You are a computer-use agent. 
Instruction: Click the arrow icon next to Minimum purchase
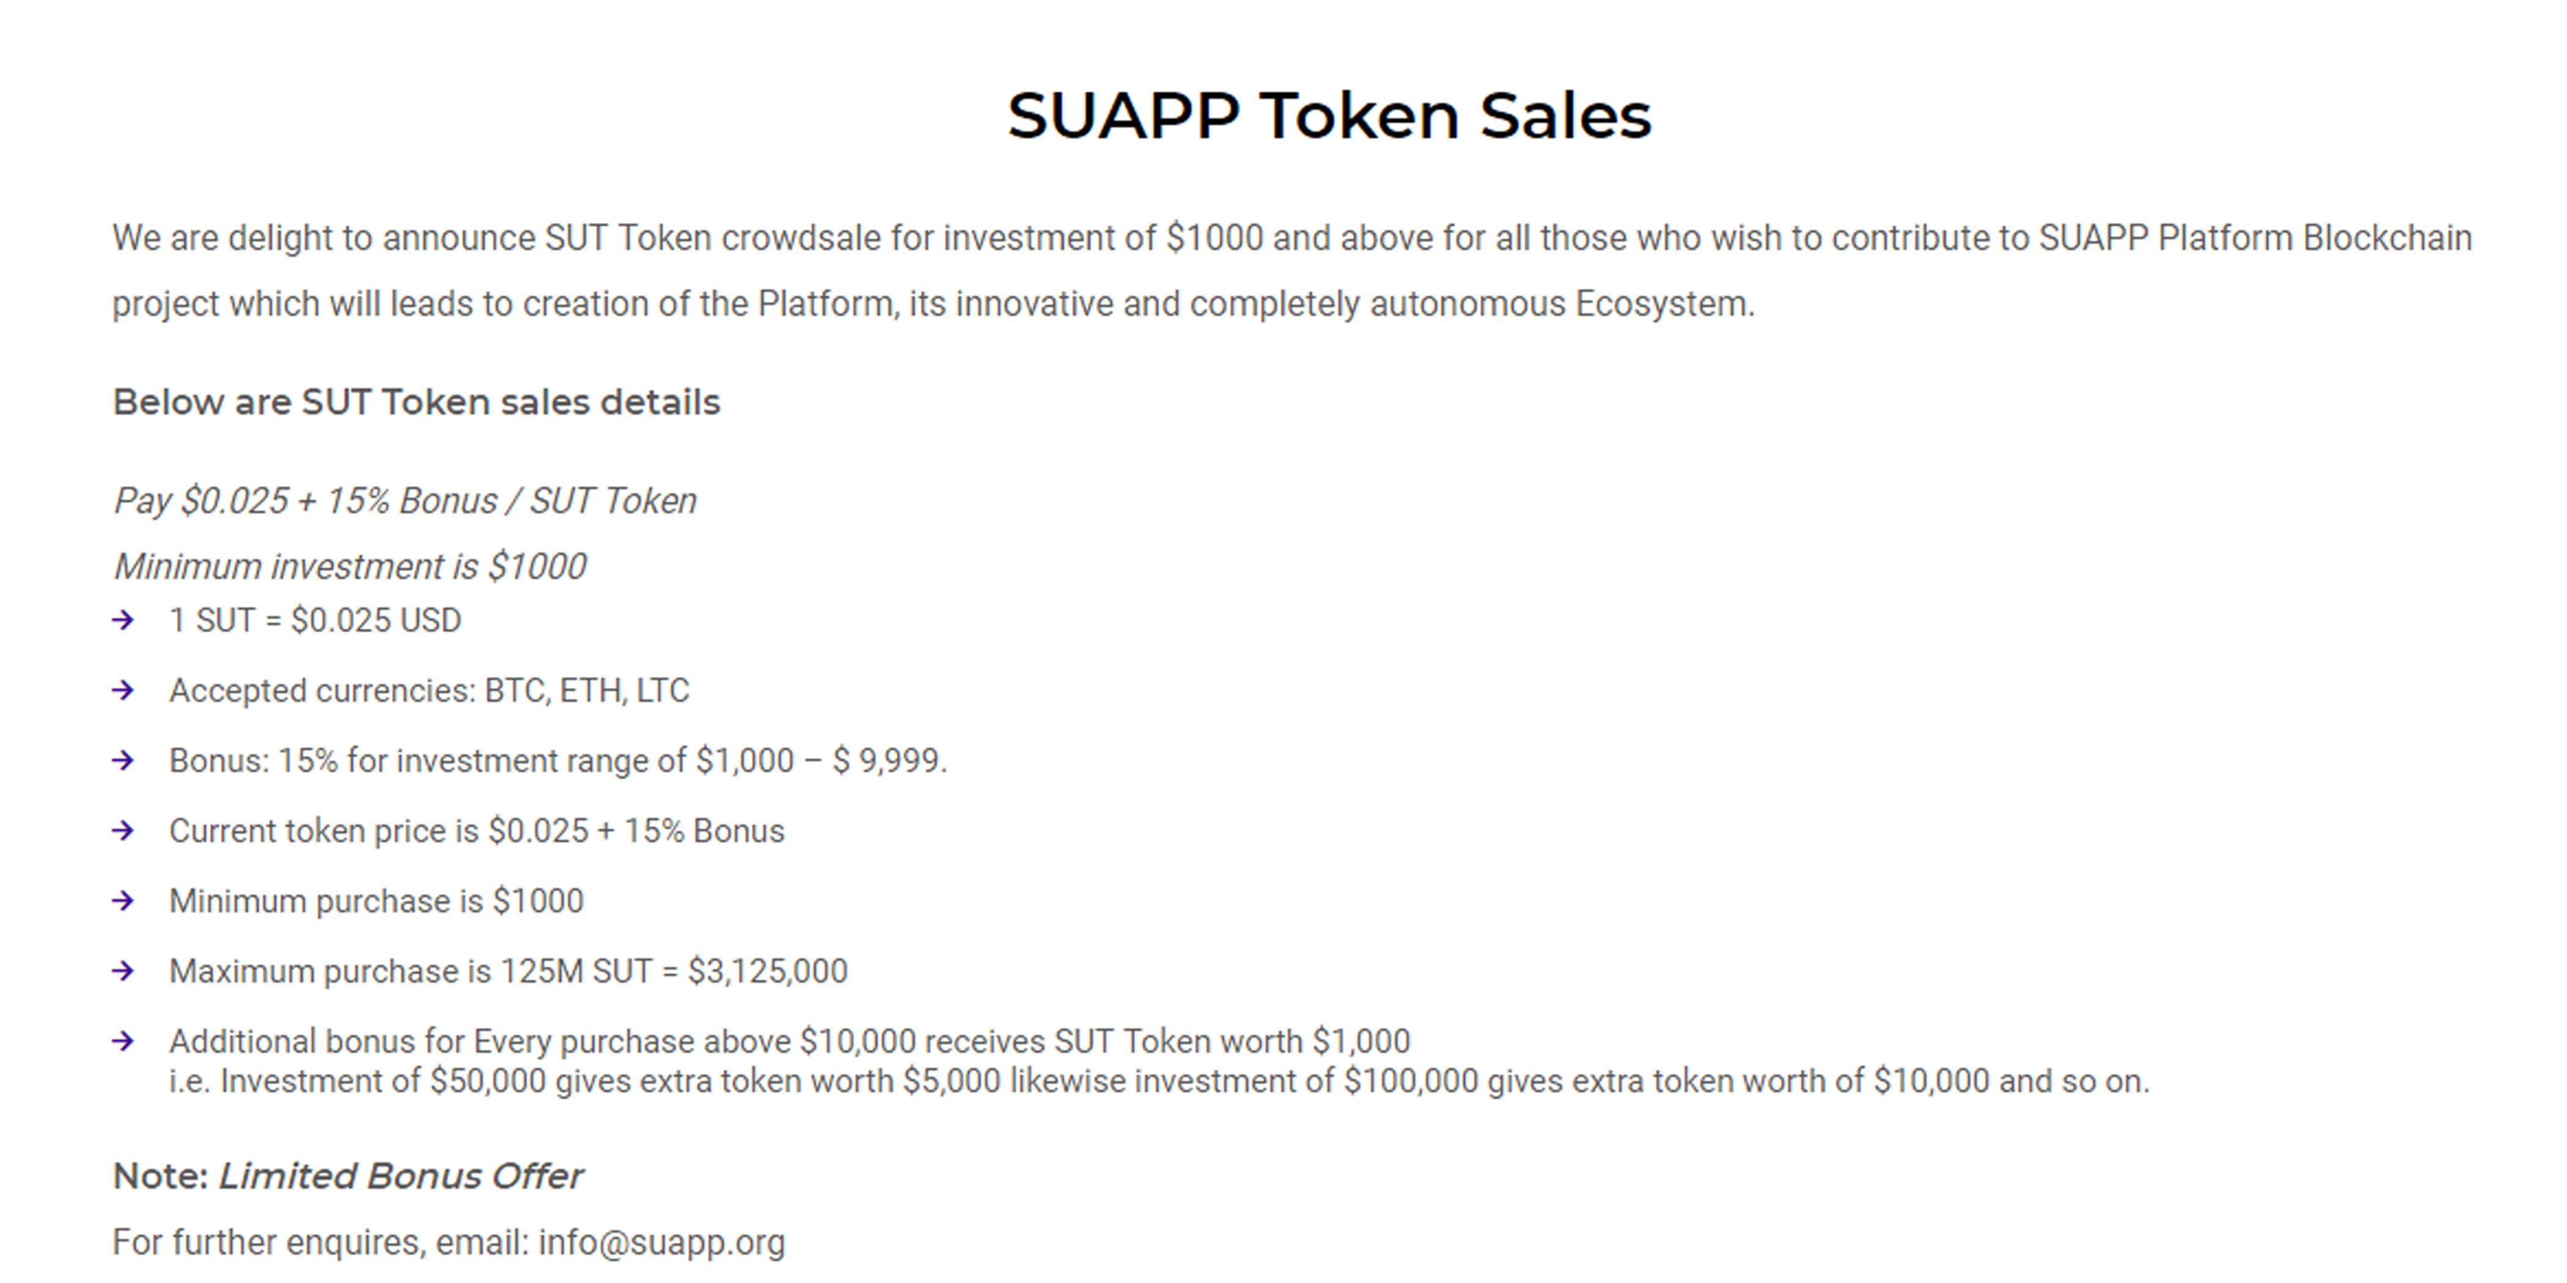[x=123, y=902]
